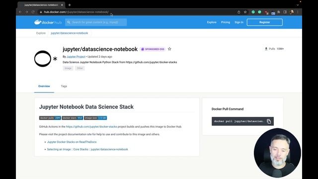Bookmark this page with the star

[245, 12]
